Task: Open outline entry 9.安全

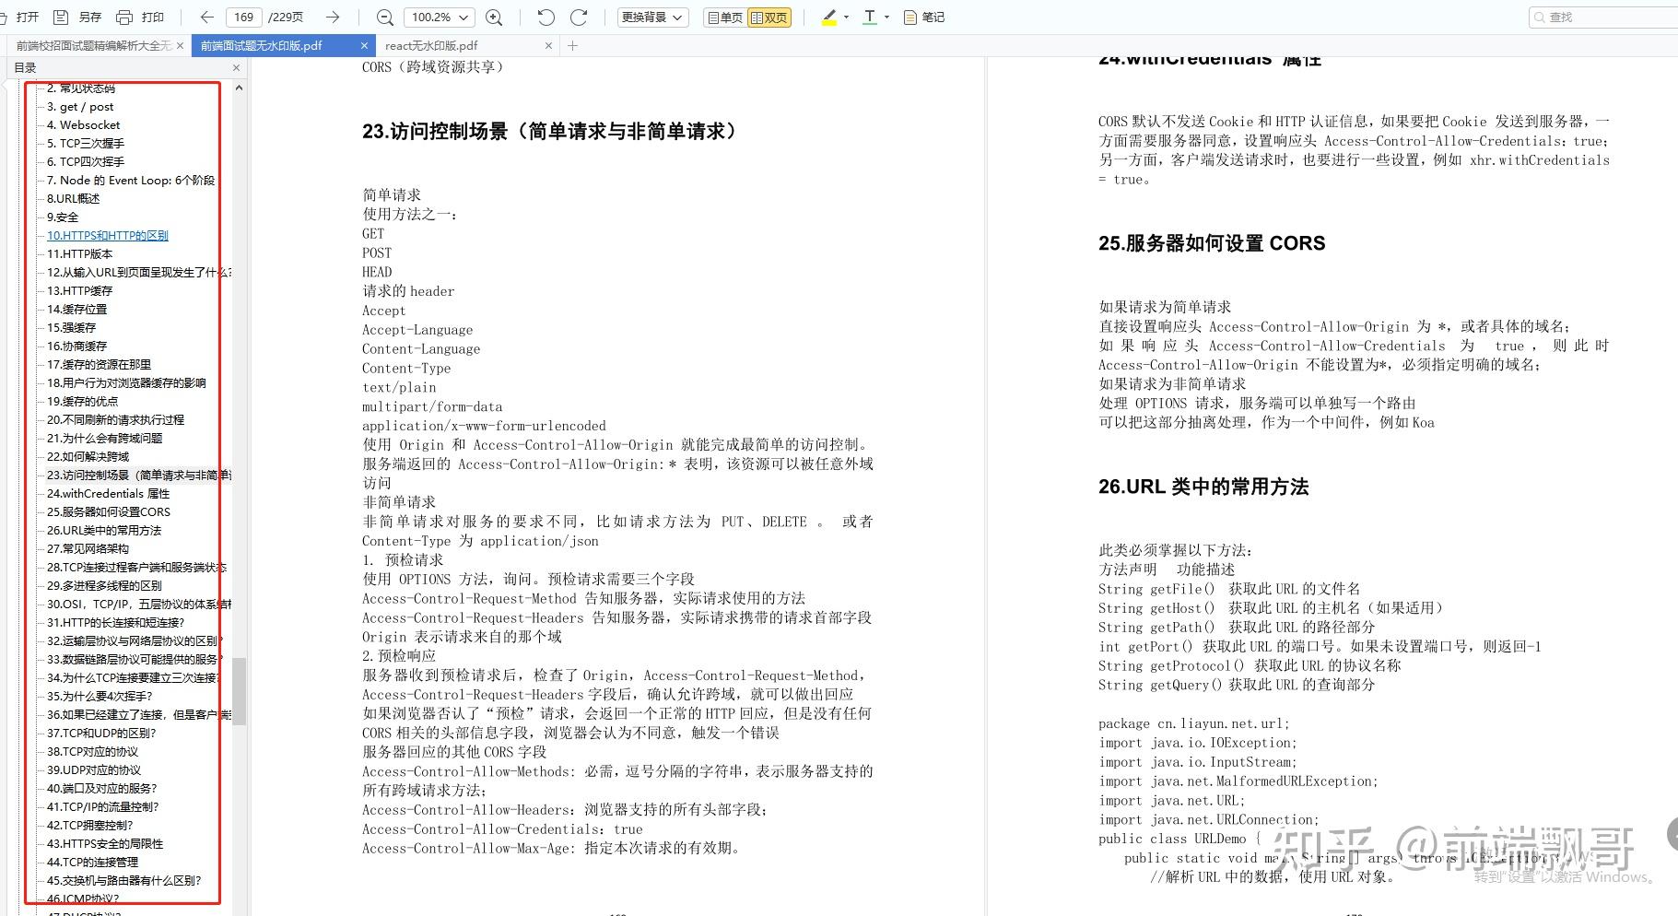Action: [63, 217]
